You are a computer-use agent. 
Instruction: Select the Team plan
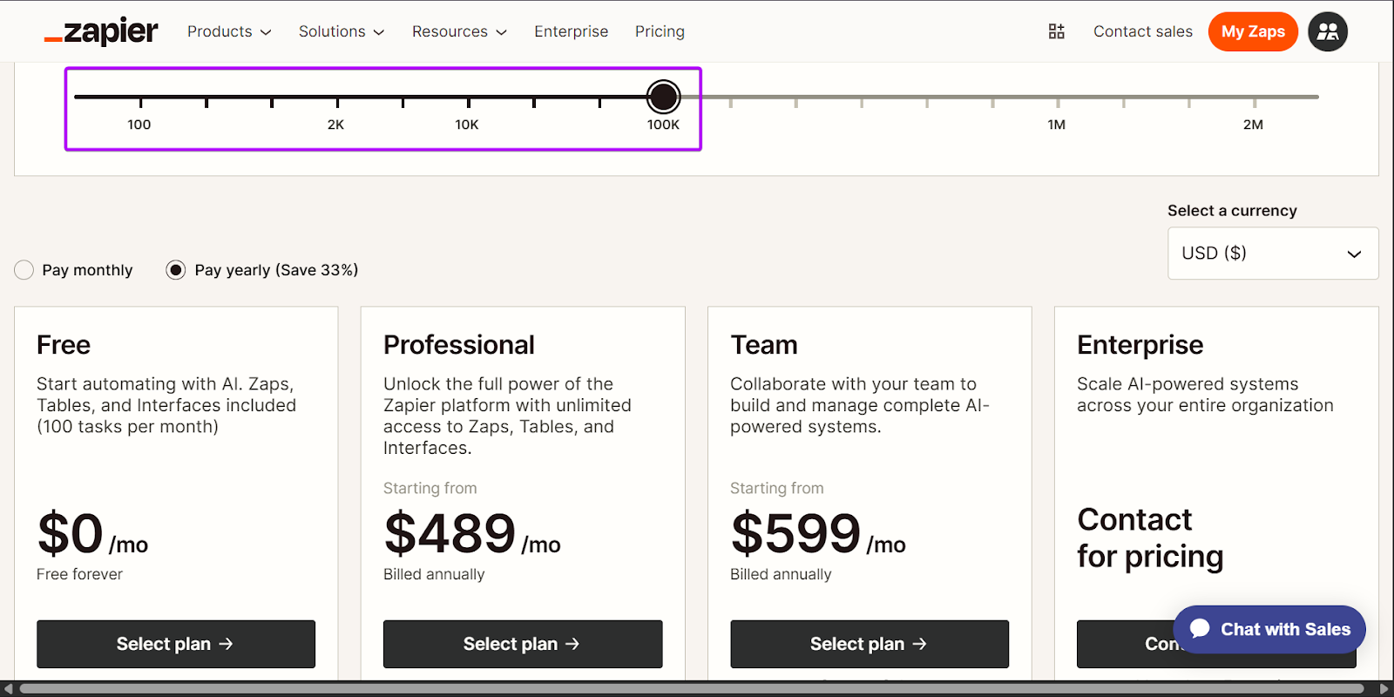pos(869,644)
